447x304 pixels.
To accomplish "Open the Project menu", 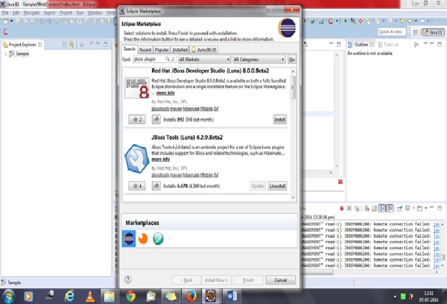I will coord(66,13).
